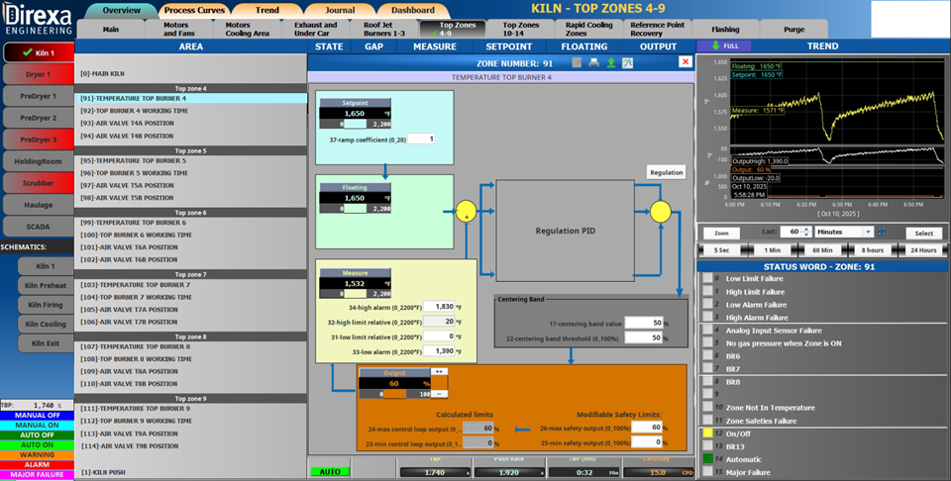The height and width of the screenshot is (481, 951).
Task: Select [103]-TEMPERATURE TOP BURNER 7 row
Action: [190, 285]
